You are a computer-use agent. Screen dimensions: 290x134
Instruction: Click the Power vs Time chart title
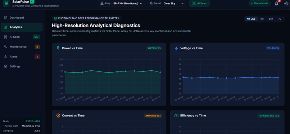(x=72, y=48)
